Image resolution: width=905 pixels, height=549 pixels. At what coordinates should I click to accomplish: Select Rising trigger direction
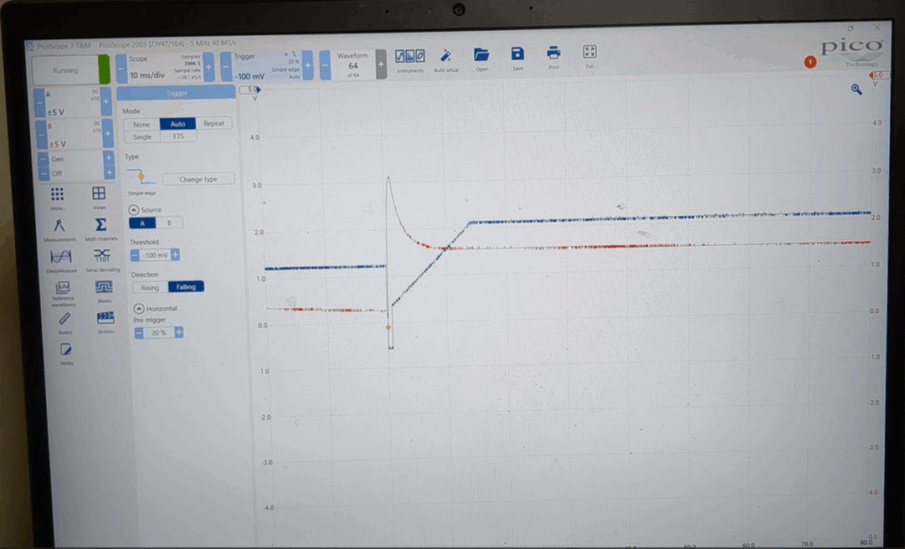tap(150, 286)
